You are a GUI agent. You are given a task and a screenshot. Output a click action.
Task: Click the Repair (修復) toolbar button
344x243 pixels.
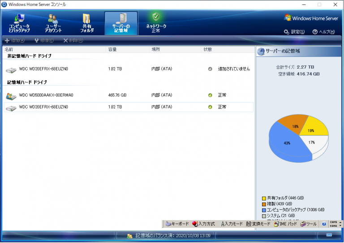click(x=44, y=41)
